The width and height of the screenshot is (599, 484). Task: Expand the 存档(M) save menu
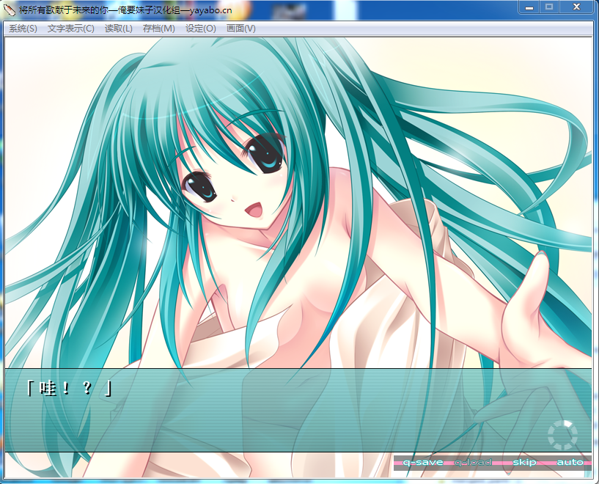[x=158, y=29]
